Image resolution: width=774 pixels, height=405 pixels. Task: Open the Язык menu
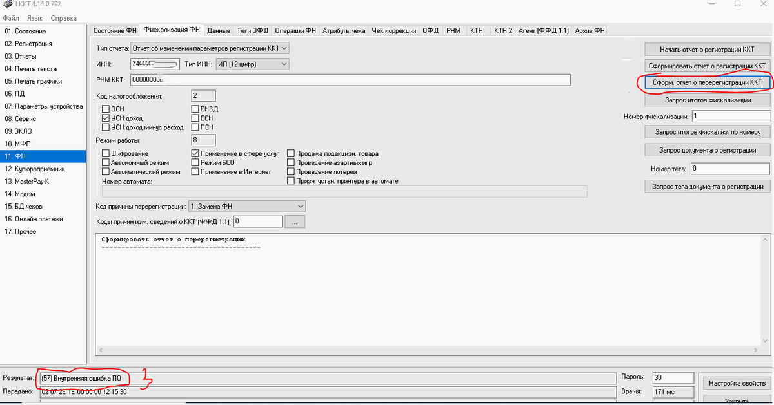click(x=34, y=18)
